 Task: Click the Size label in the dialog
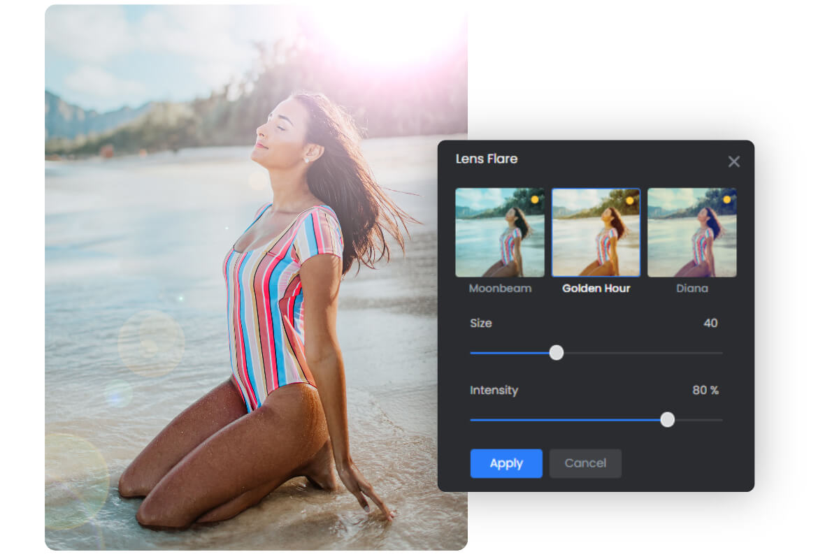click(482, 323)
